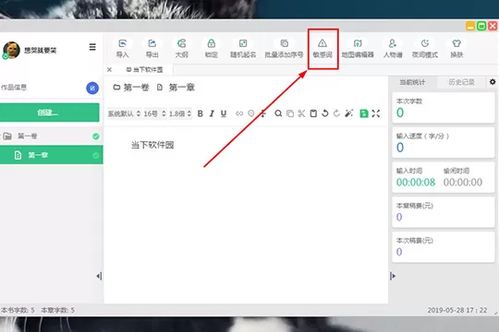Click the checkmark on the 第一章 row
Image resolution: width=499 pixels, height=332 pixels.
(96, 155)
